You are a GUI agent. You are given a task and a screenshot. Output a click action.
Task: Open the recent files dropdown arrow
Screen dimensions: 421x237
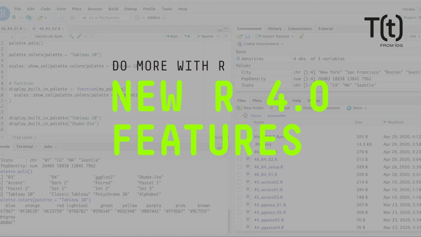click(x=45, y=18)
